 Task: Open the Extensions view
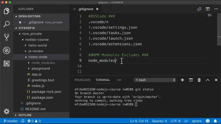click(x=7, y=63)
